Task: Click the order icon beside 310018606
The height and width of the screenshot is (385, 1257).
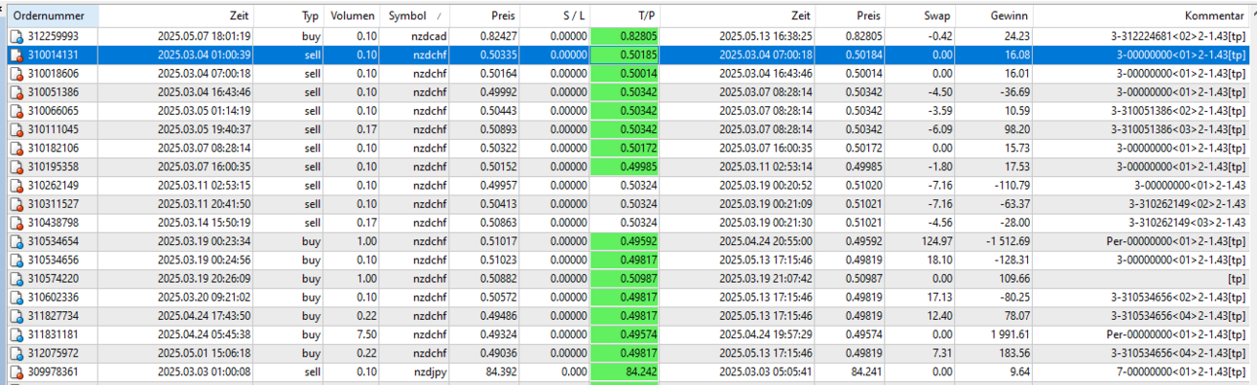Action: pos(16,74)
